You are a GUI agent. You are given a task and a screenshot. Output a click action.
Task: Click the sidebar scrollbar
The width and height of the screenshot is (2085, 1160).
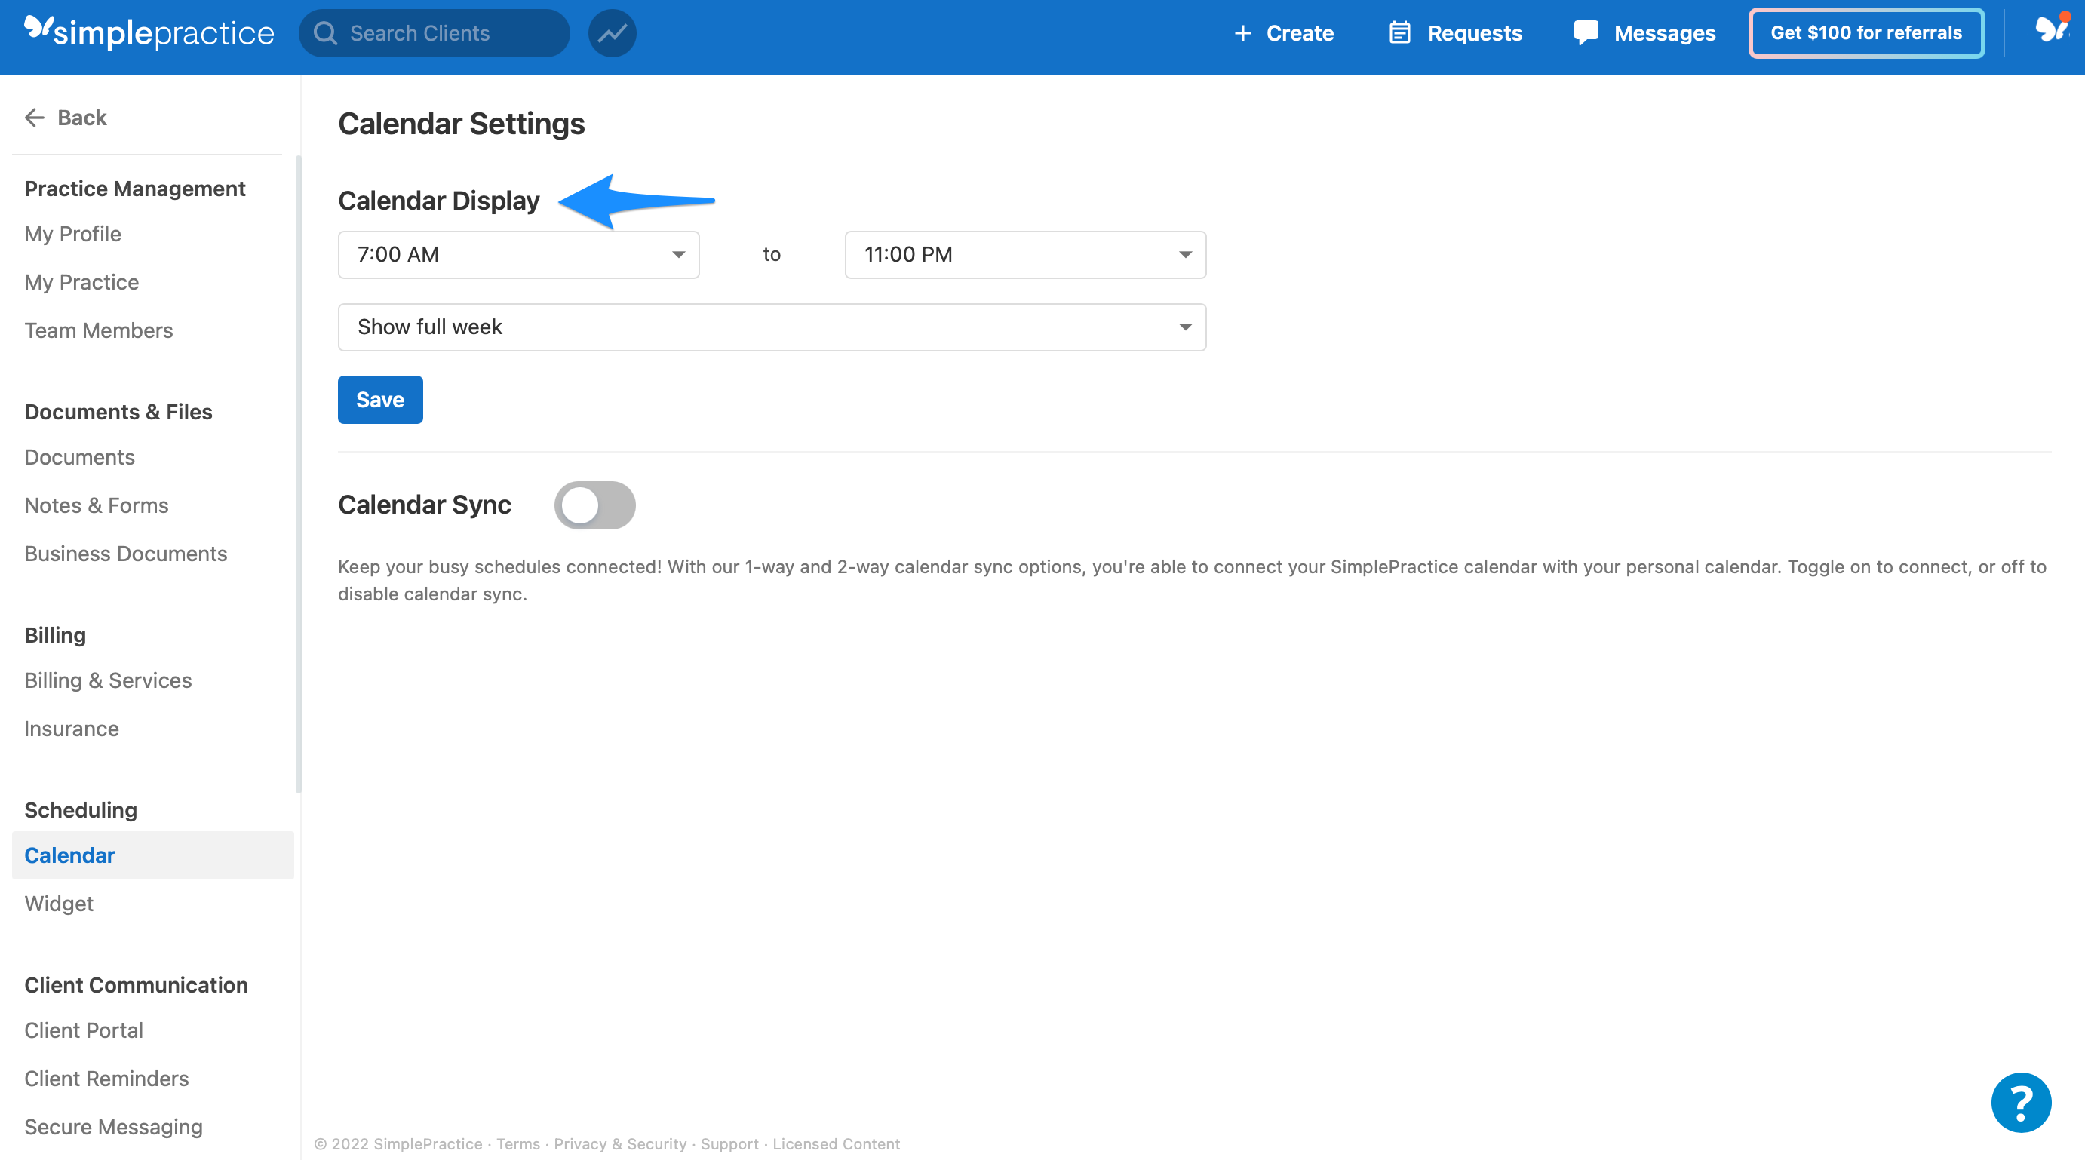tap(298, 474)
